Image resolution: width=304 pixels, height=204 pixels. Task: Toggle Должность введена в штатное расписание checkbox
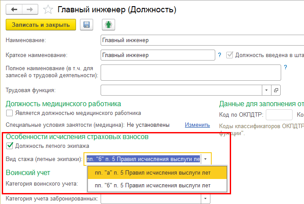point(229,55)
